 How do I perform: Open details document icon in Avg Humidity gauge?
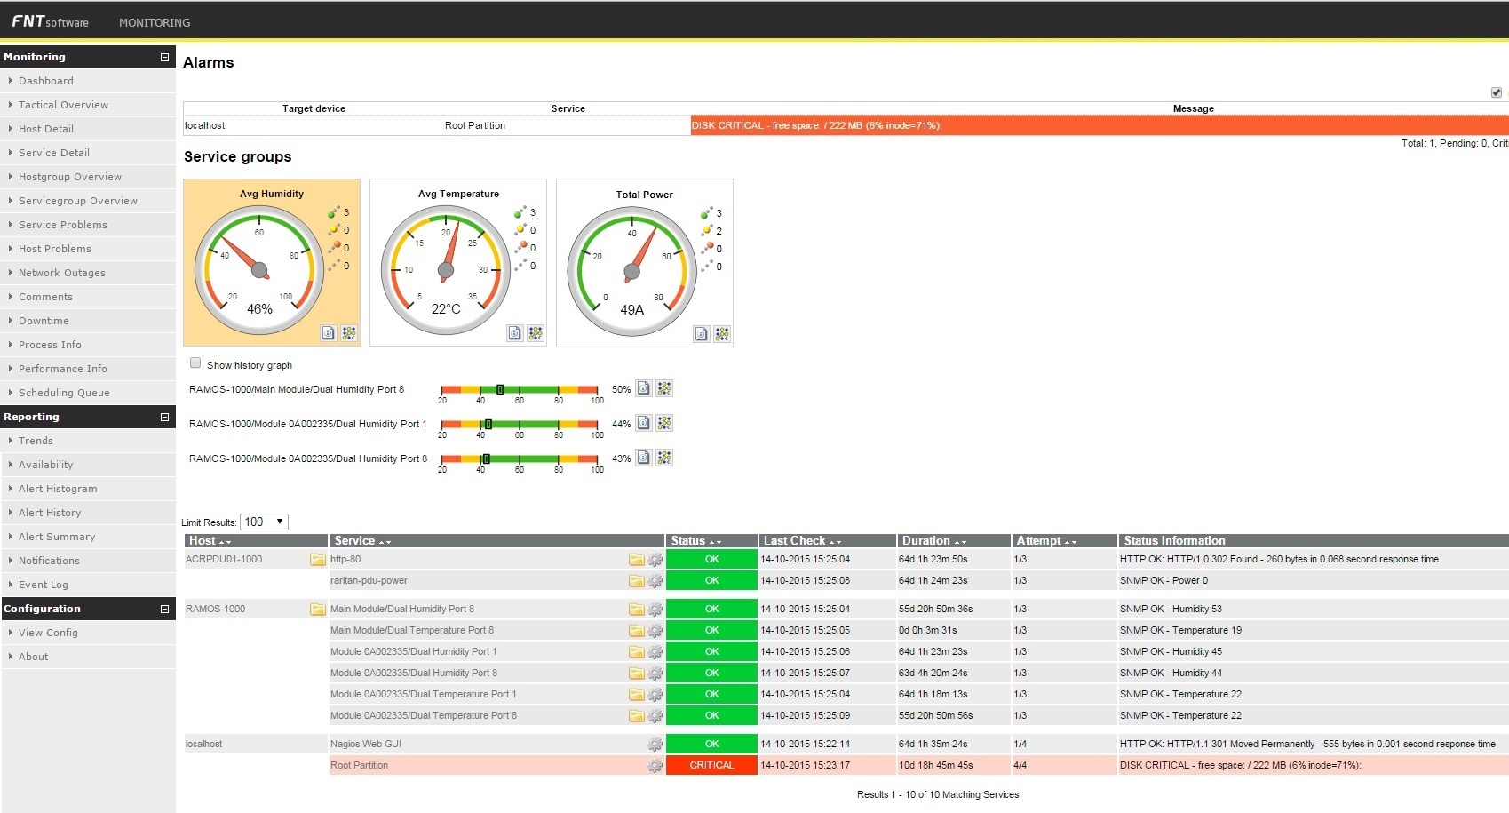point(329,333)
